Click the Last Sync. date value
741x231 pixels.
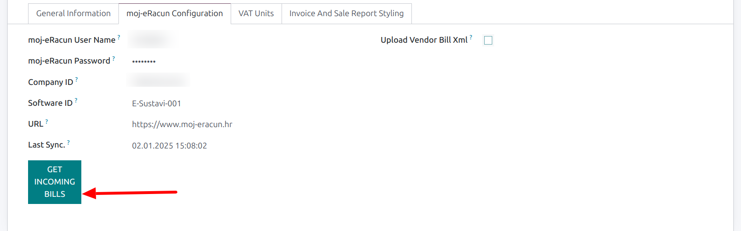(x=169, y=146)
